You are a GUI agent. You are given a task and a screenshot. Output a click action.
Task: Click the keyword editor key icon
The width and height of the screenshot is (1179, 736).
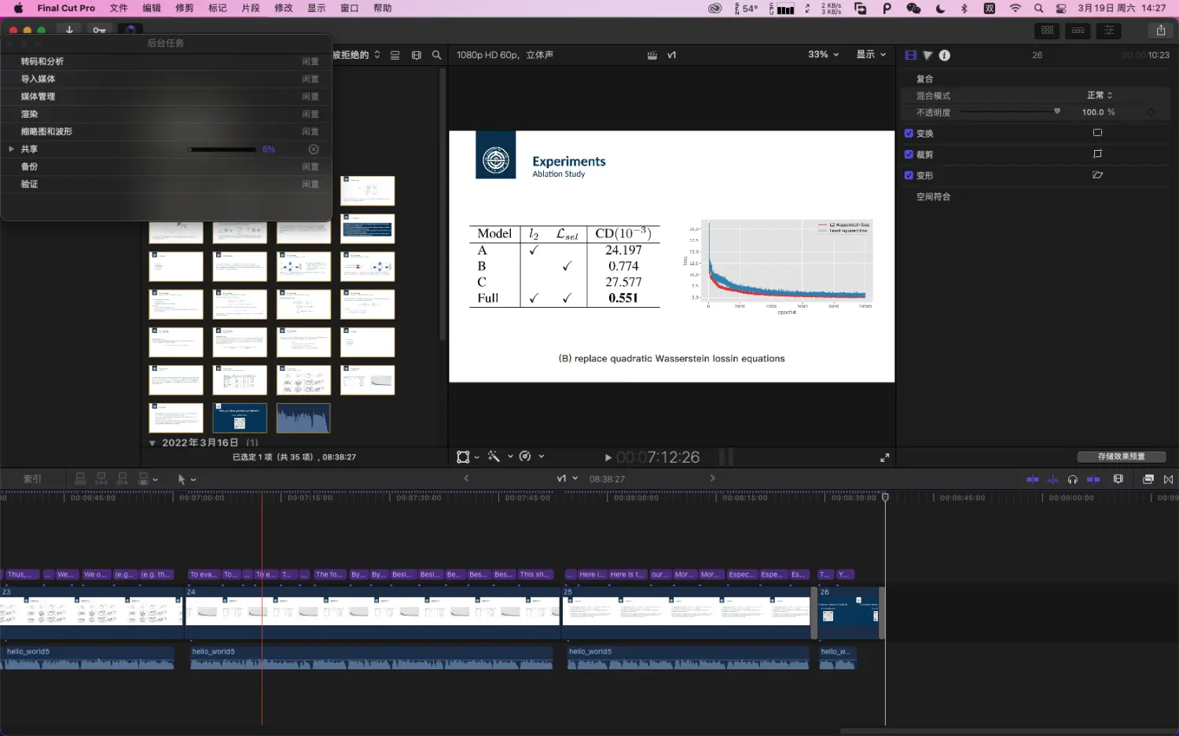click(99, 30)
